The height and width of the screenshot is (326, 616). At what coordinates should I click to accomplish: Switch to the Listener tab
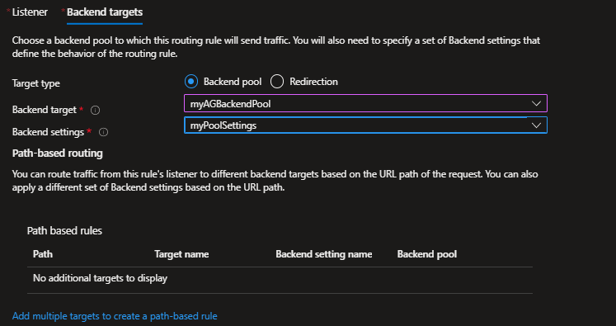[x=30, y=12]
